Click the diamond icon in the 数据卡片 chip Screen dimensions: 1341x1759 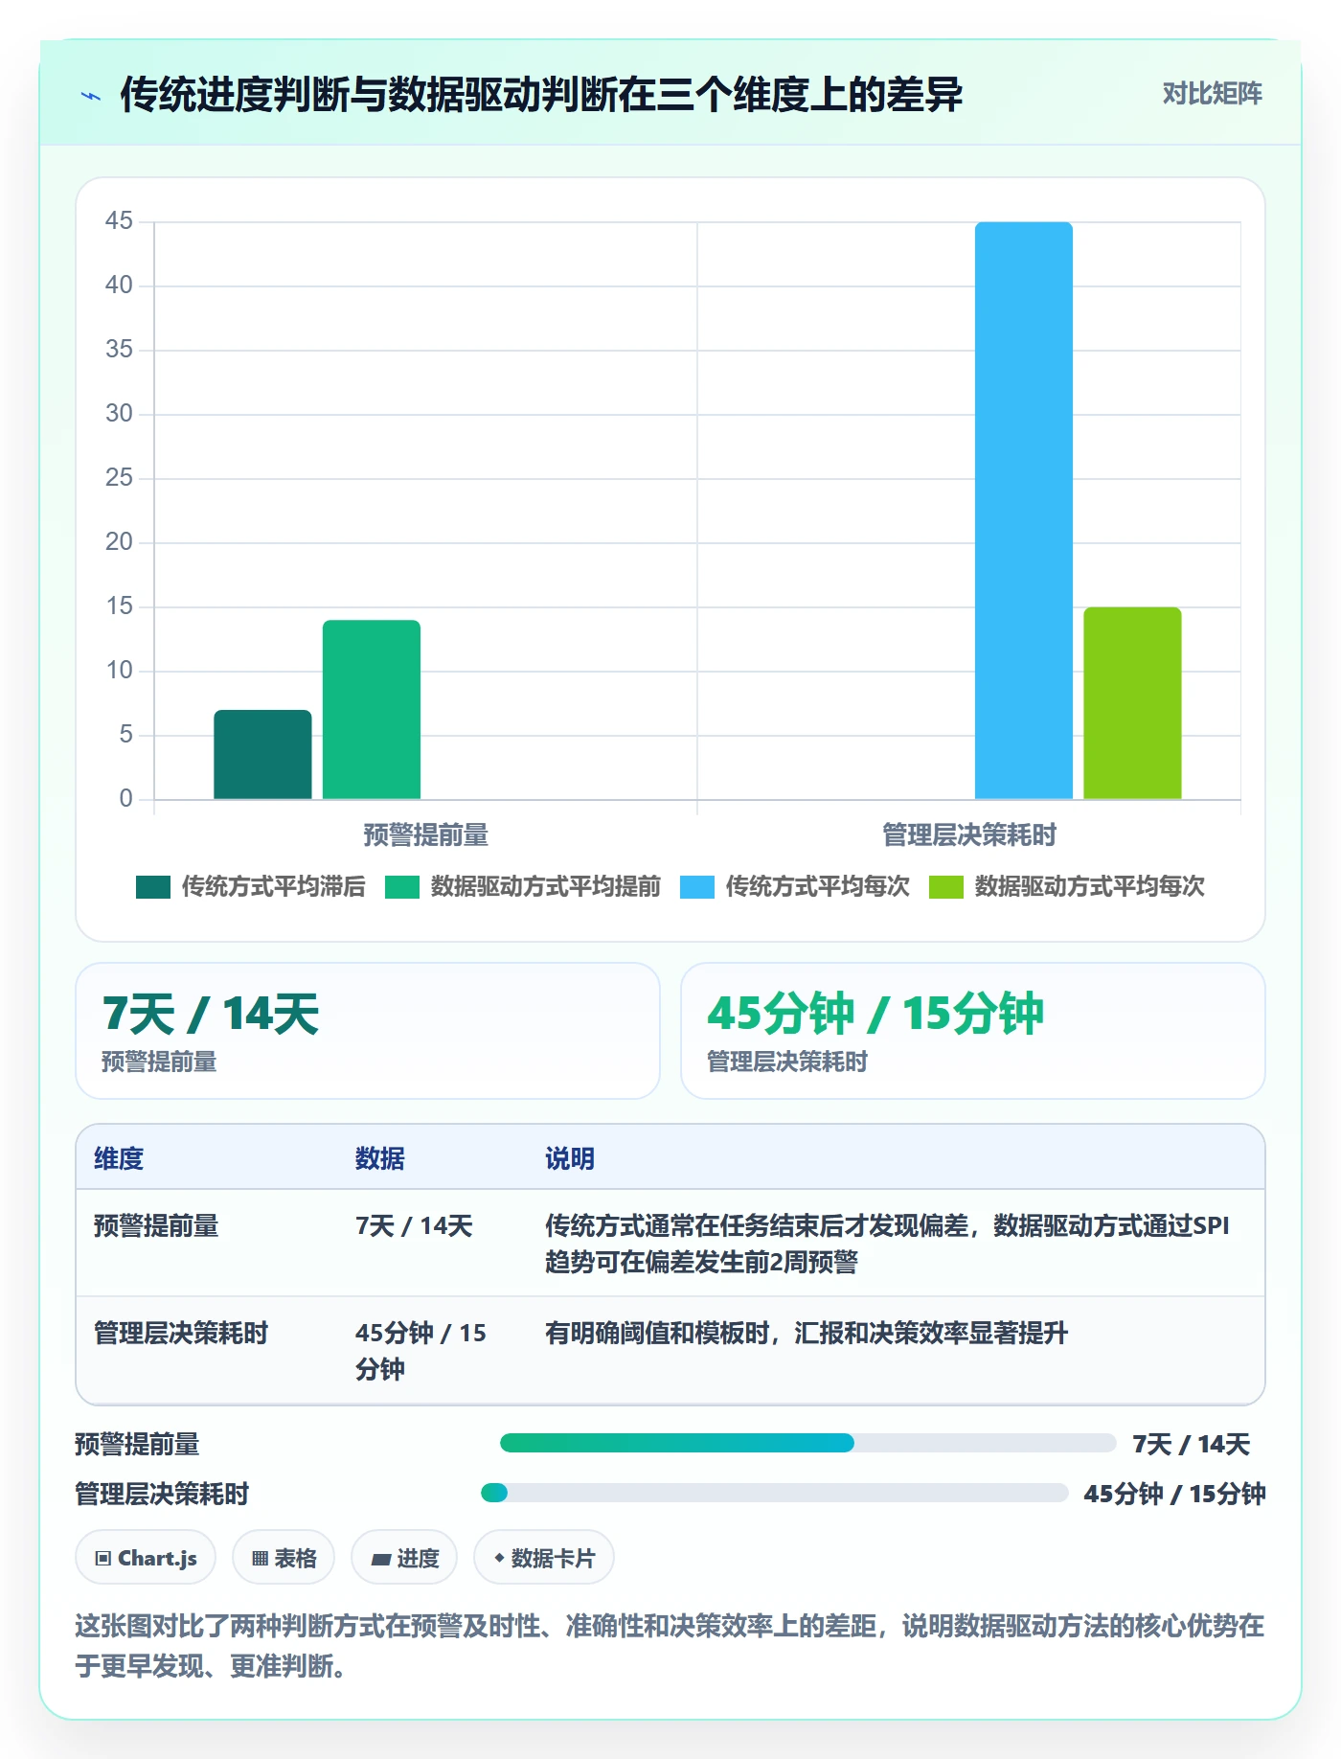point(499,1559)
